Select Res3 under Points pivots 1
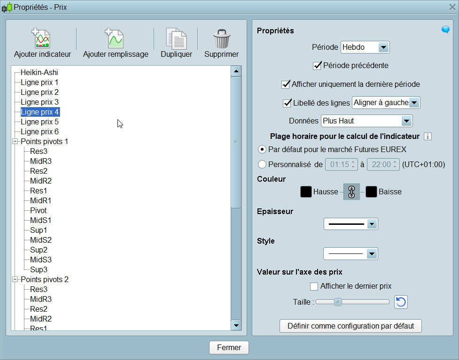459x360 pixels. pos(39,152)
